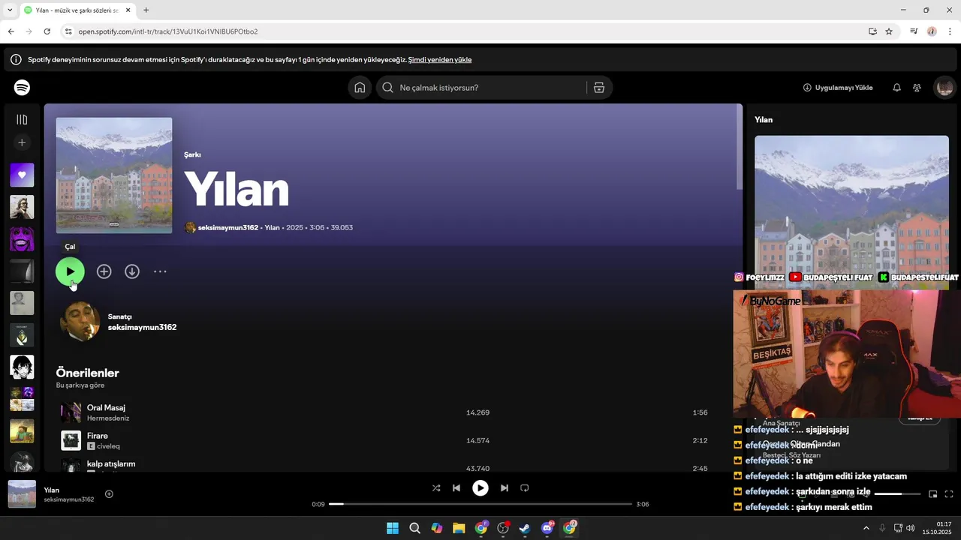View site information icon in address bar

tap(68, 31)
